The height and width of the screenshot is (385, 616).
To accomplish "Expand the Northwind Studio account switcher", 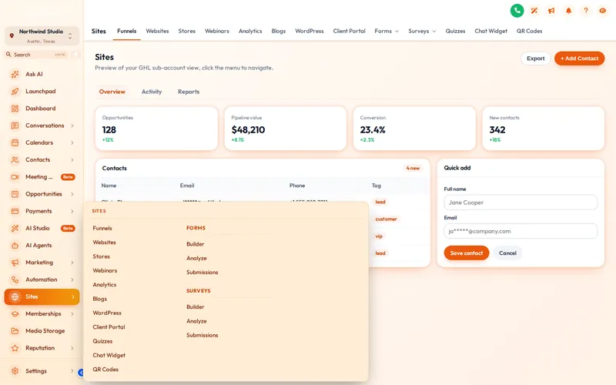I will pos(70,35).
